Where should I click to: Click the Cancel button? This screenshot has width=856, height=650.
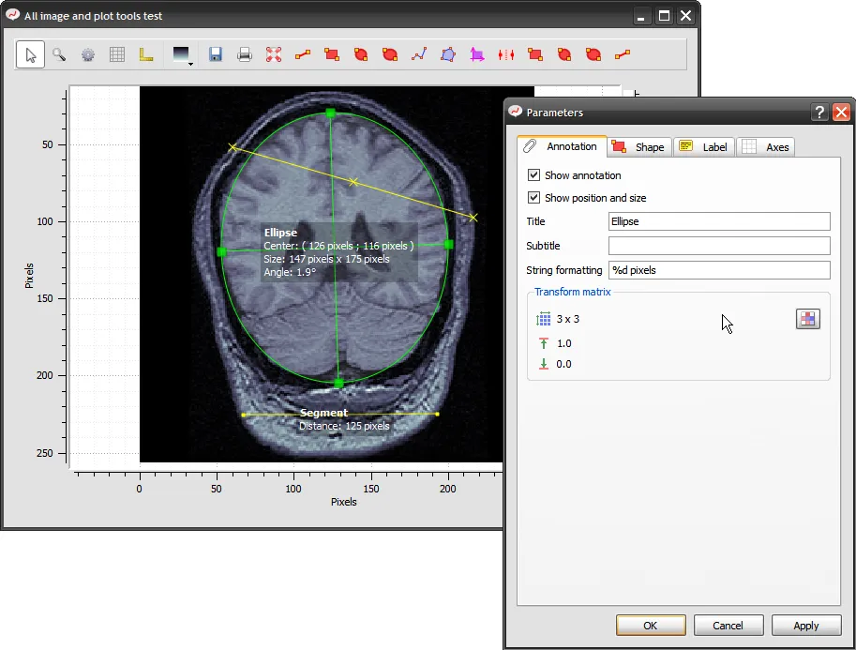click(728, 626)
